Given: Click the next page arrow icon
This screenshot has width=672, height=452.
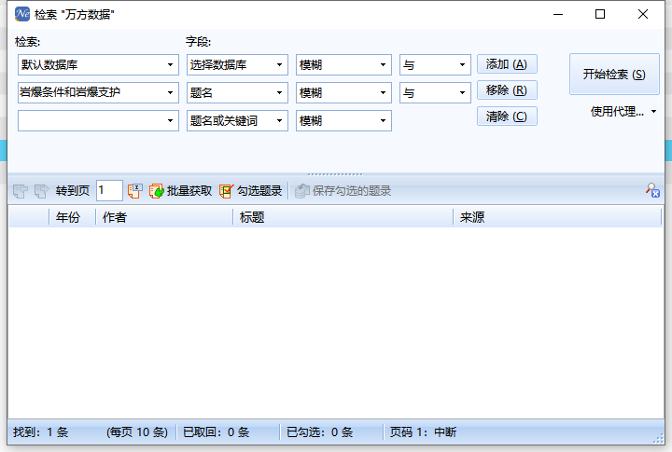Looking at the screenshot, I should [41, 191].
